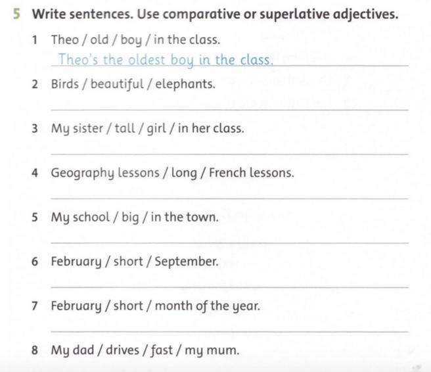
Task: Click the prompt 'My sister / tall / girl'
Action: pyautogui.click(x=147, y=128)
